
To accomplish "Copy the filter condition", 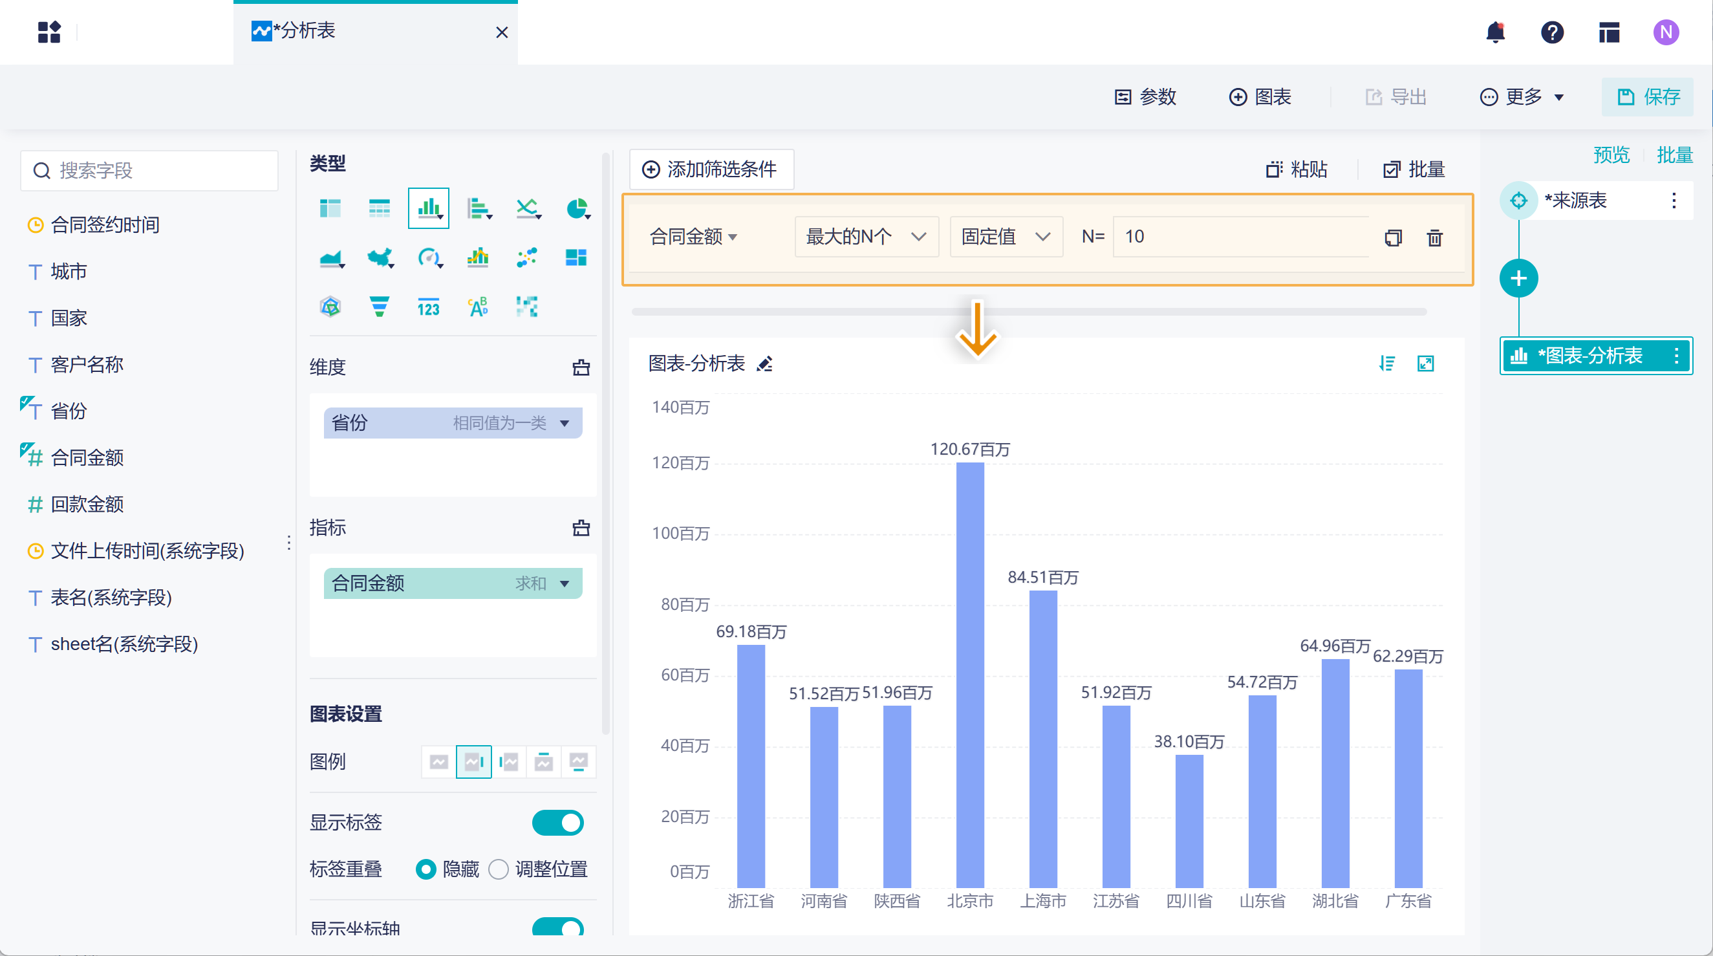I will coord(1393,237).
